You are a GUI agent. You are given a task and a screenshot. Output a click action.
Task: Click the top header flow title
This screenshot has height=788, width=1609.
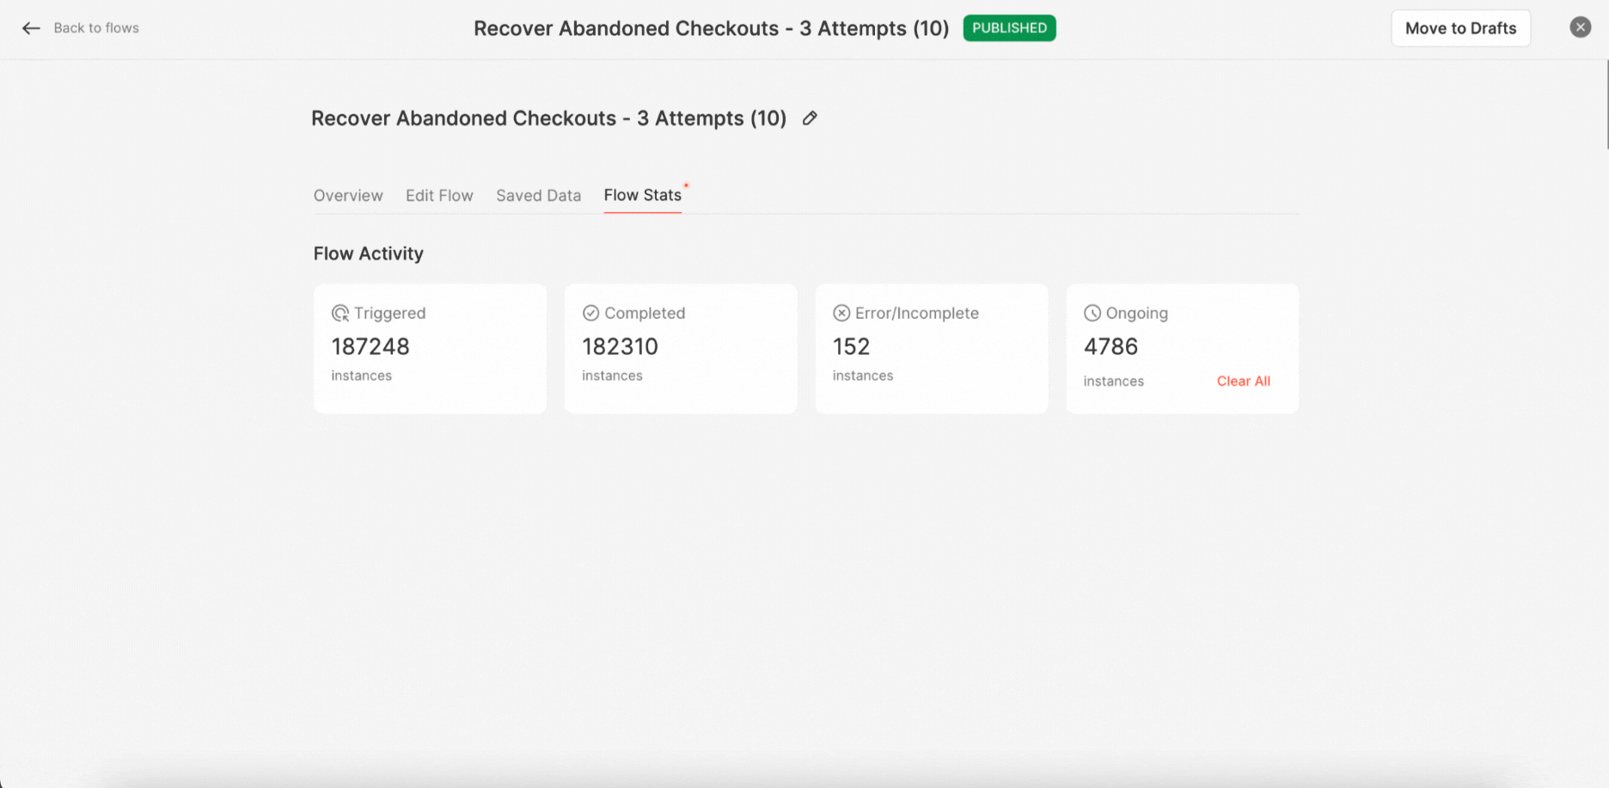(x=711, y=28)
